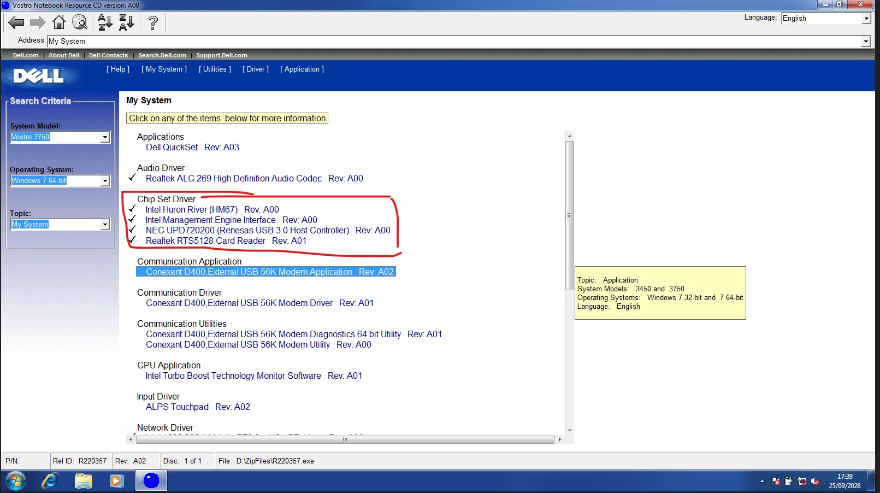
Task: Open the Windows Start button
Action: [15, 481]
